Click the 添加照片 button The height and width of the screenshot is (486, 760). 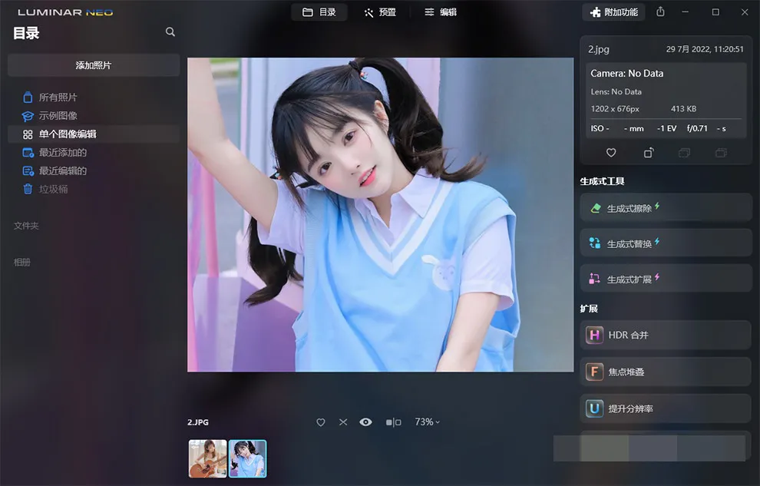pos(94,65)
